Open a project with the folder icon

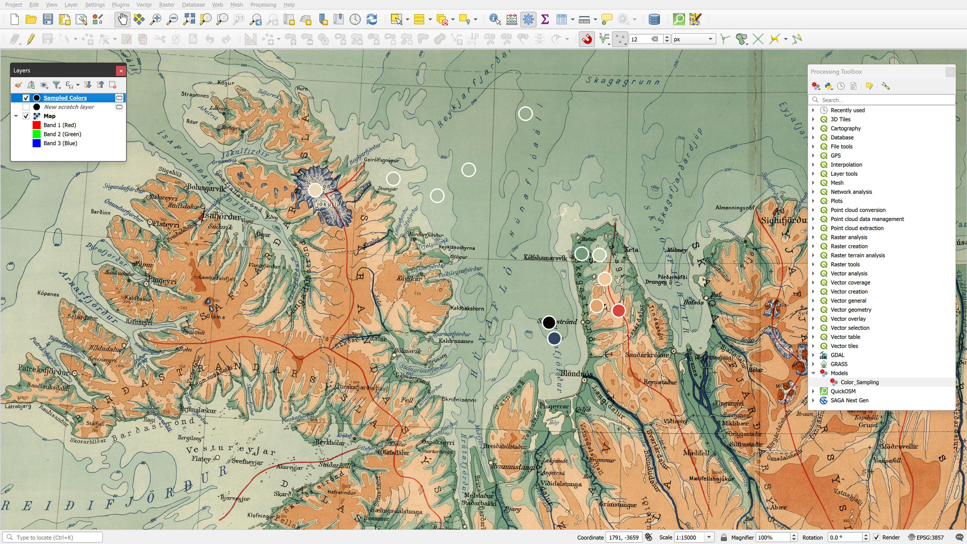pos(31,19)
